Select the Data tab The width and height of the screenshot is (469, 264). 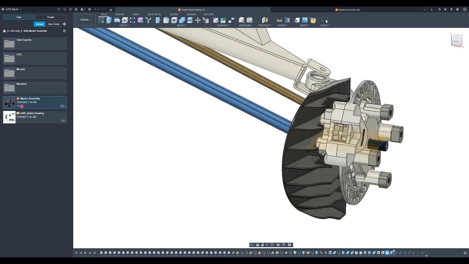point(19,17)
